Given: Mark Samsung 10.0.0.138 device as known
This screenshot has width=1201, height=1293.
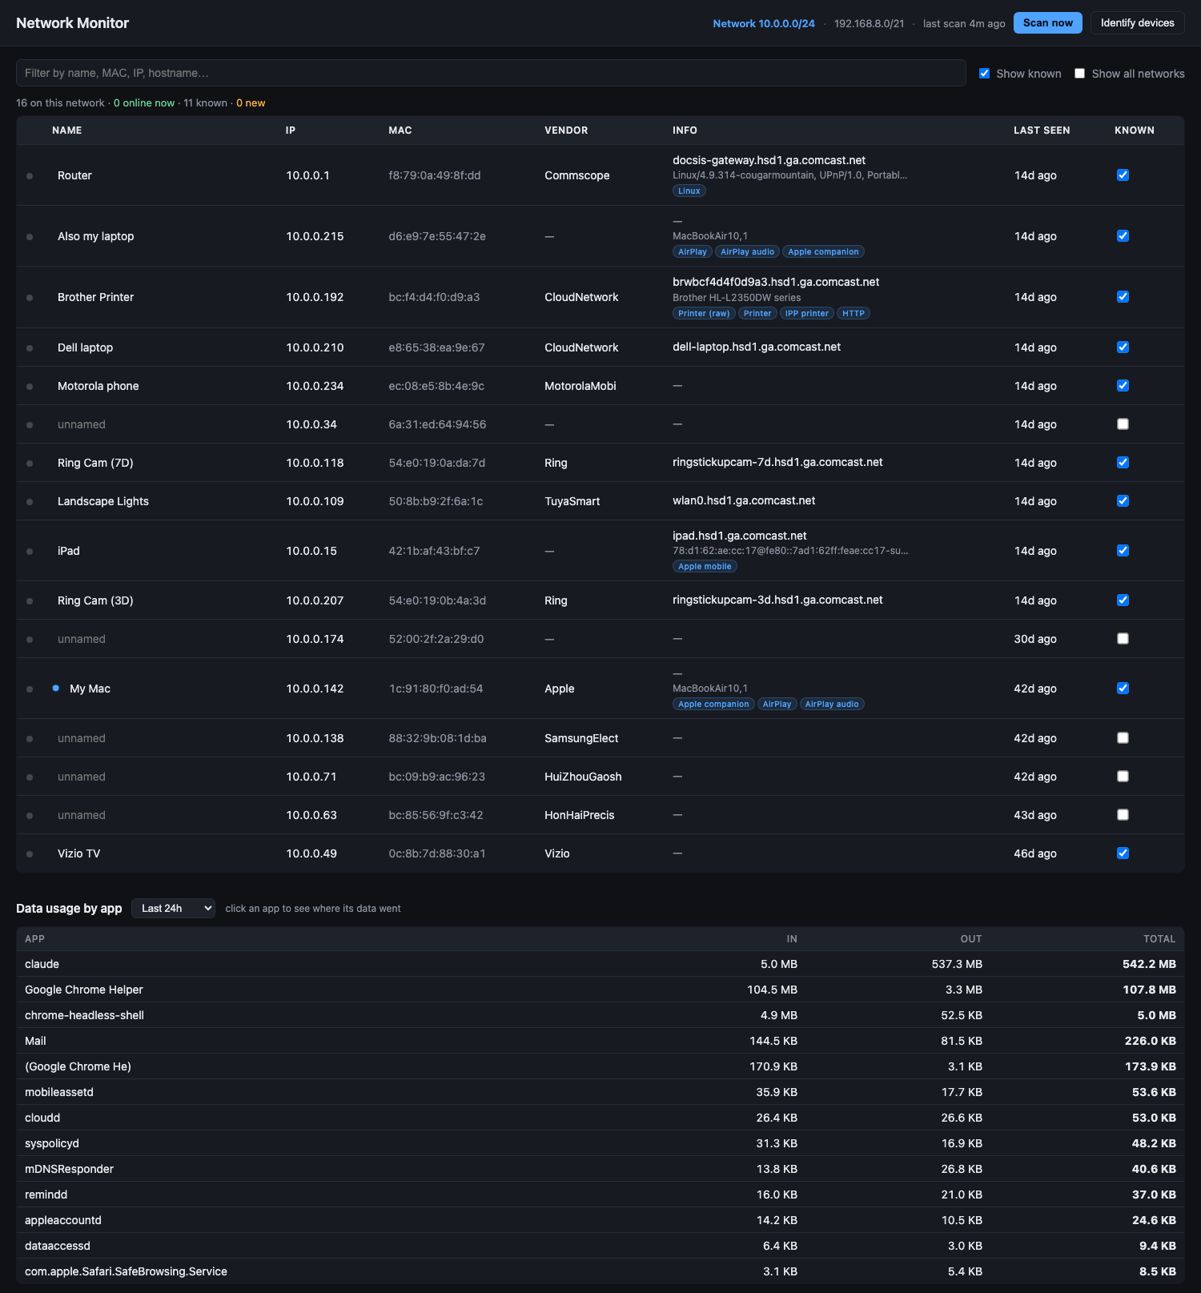Looking at the screenshot, I should click(x=1123, y=738).
